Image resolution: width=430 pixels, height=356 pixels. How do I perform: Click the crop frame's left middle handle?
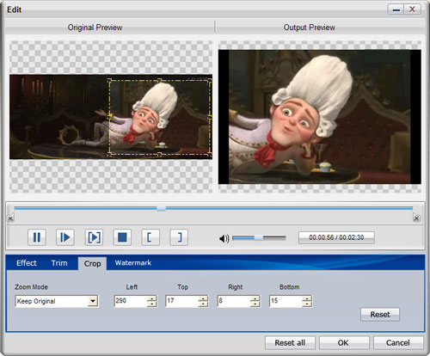(x=109, y=117)
